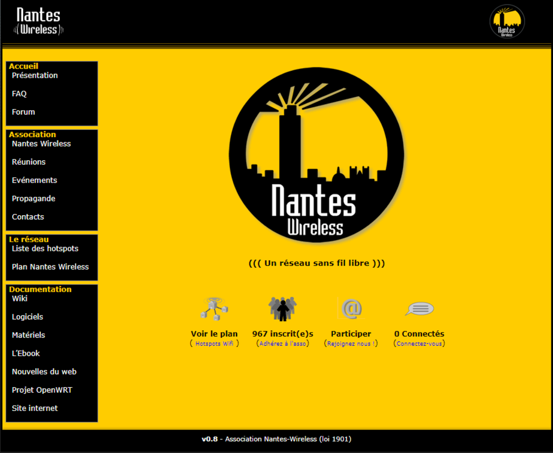Image resolution: width=553 pixels, height=453 pixels.
Task: Go to the Forum menu entry
Action: [x=23, y=112]
